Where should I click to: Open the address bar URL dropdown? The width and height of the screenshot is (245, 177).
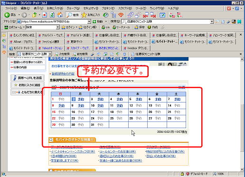(89, 21)
